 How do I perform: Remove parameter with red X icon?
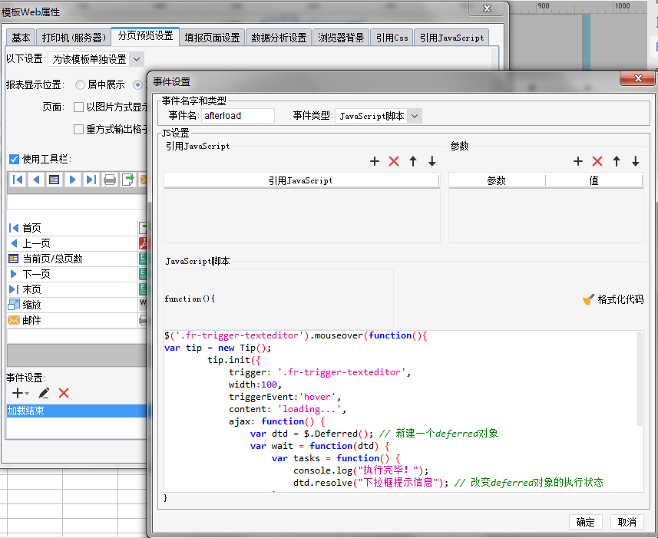point(597,161)
